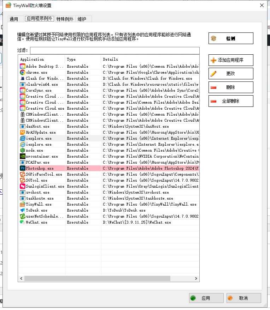
Task: Sort by the Details column header
Action: [150, 59]
